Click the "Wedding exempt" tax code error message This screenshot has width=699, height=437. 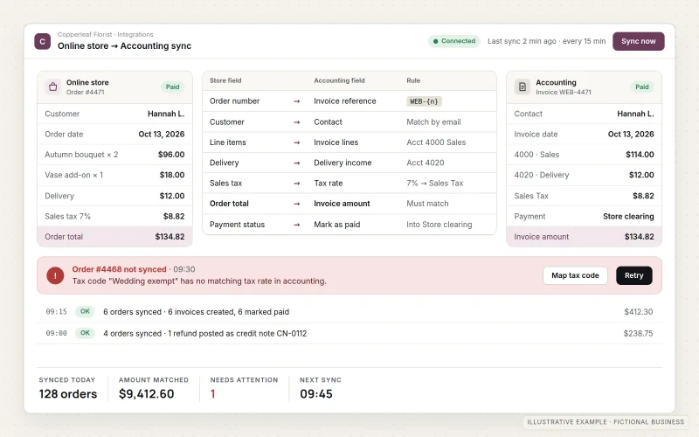(x=199, y=281)
